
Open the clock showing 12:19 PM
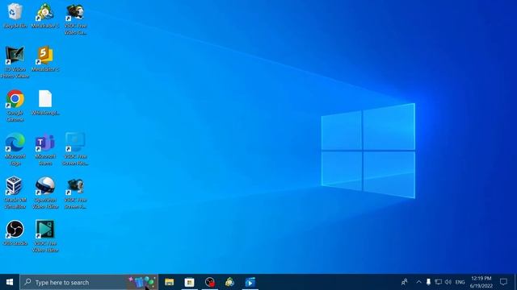481,282
